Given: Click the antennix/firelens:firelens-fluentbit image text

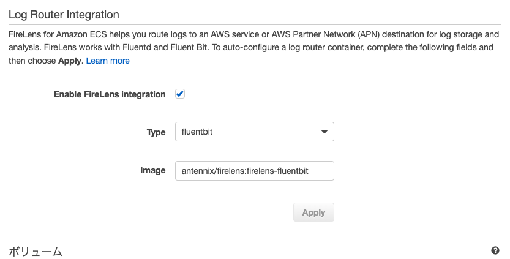Looking at the screenshot, I should [245, 171].
